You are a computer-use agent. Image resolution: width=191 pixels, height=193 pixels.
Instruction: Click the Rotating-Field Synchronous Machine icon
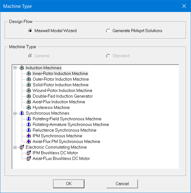click(29, 119)
